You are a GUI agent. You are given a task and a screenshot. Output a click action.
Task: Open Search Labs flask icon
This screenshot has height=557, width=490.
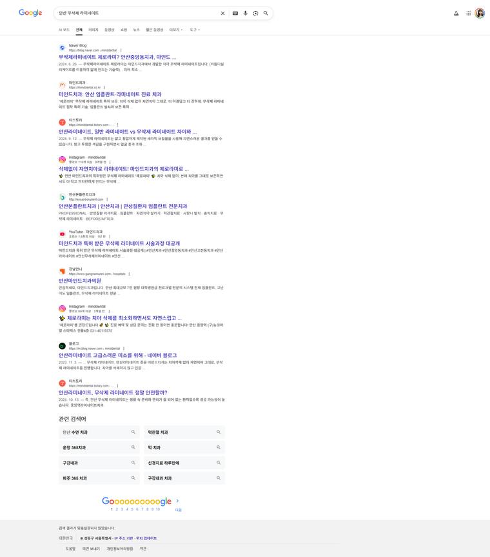[x=456, y=13]
